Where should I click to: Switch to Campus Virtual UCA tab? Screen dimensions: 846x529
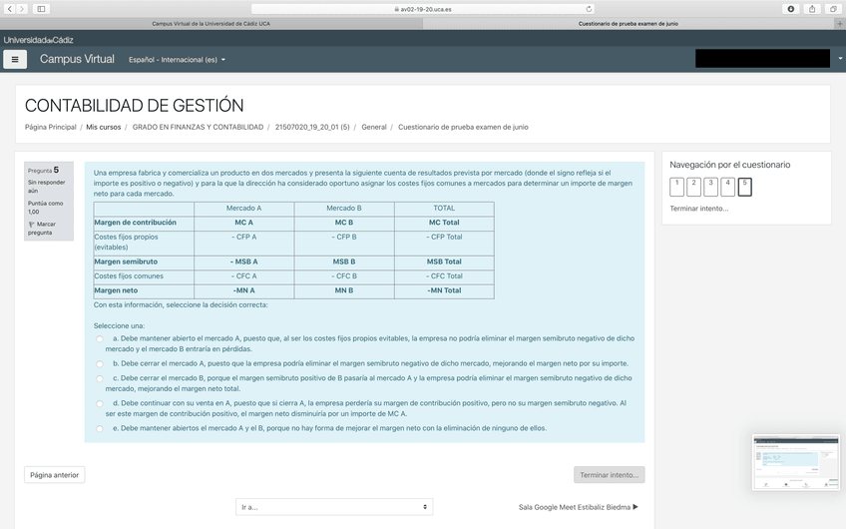coord(211,23)
